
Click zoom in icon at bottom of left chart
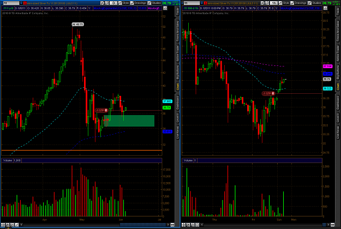pos(8,225)
